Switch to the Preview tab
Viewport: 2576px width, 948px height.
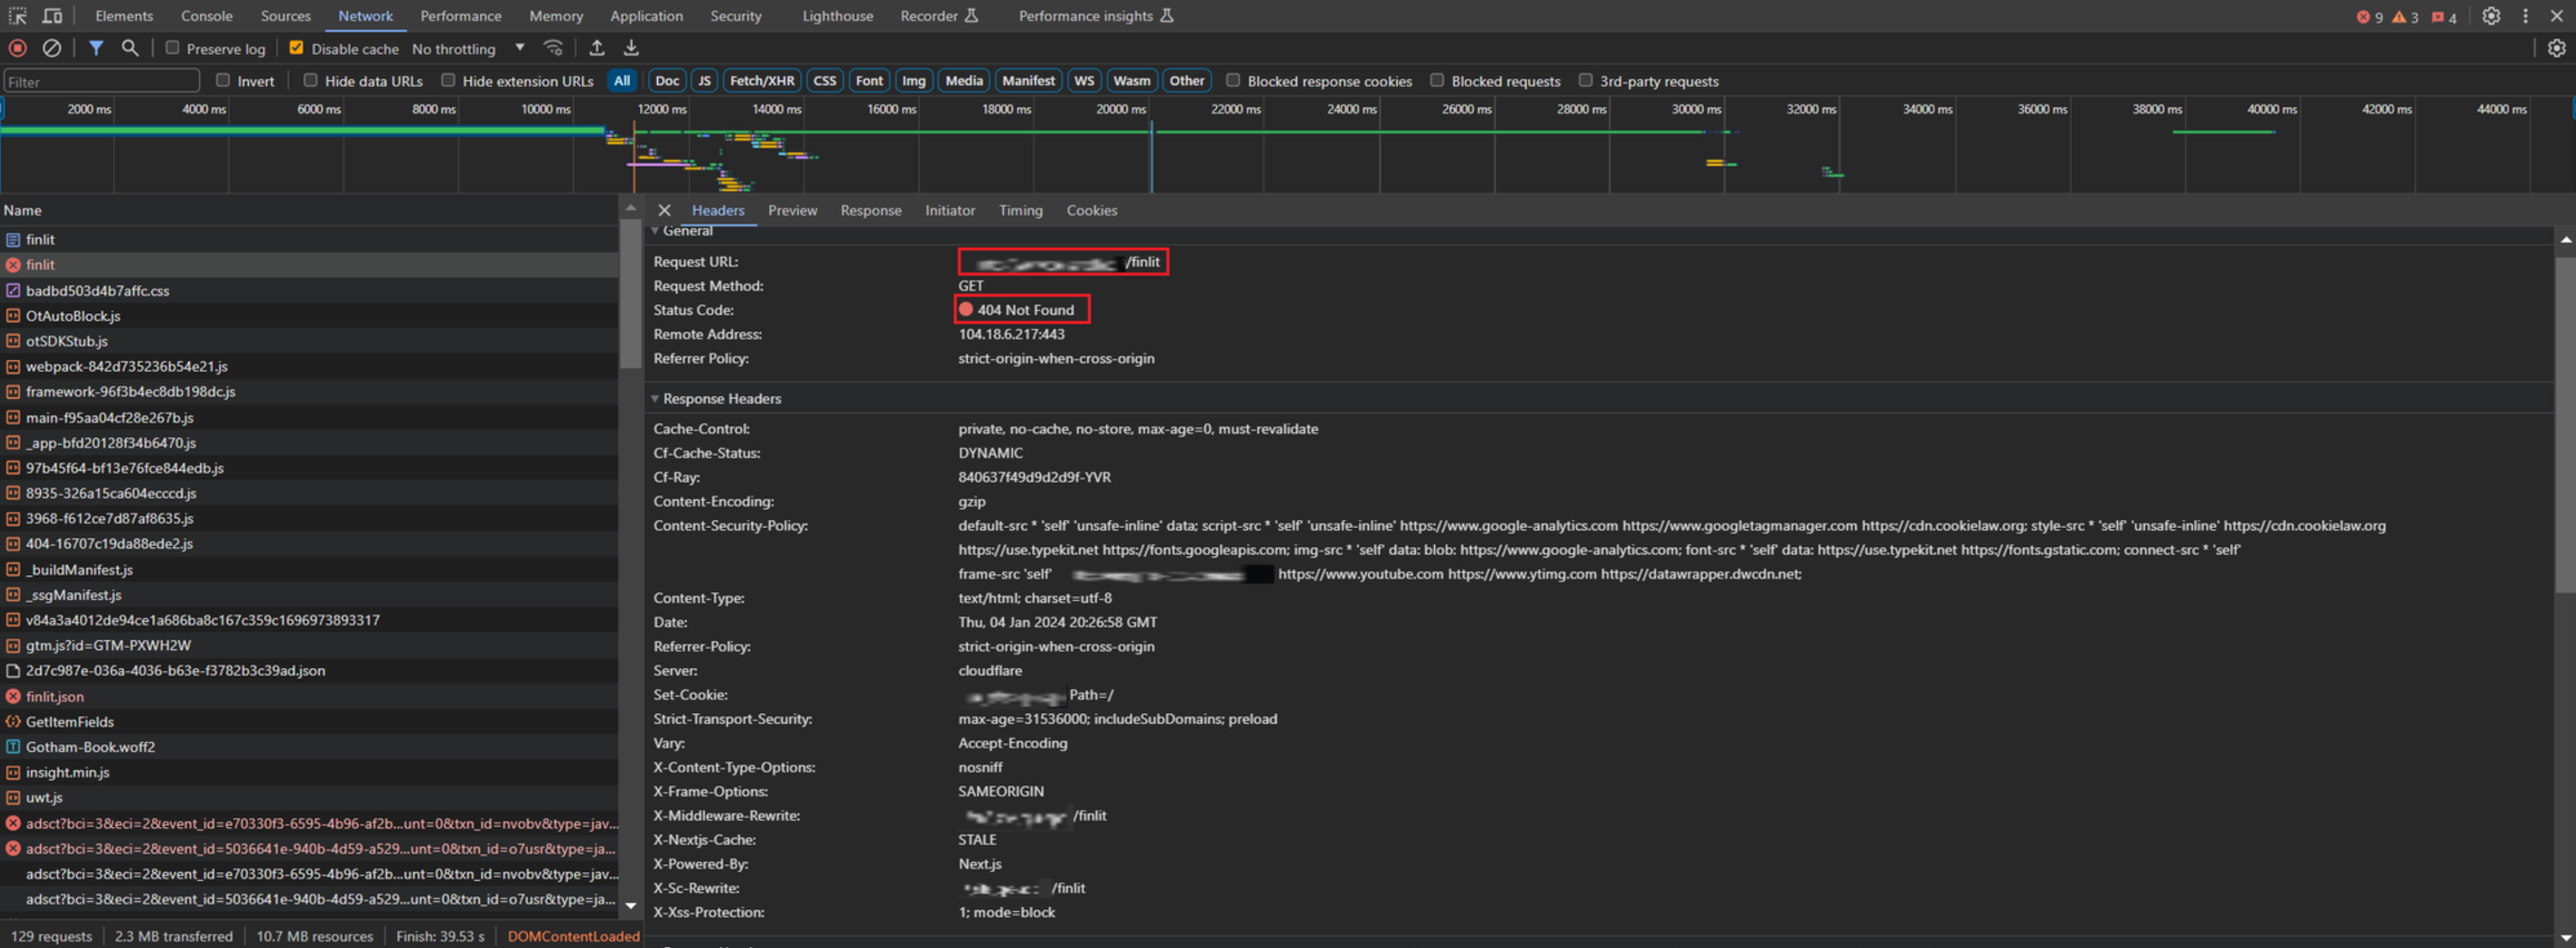coord(792,210)
